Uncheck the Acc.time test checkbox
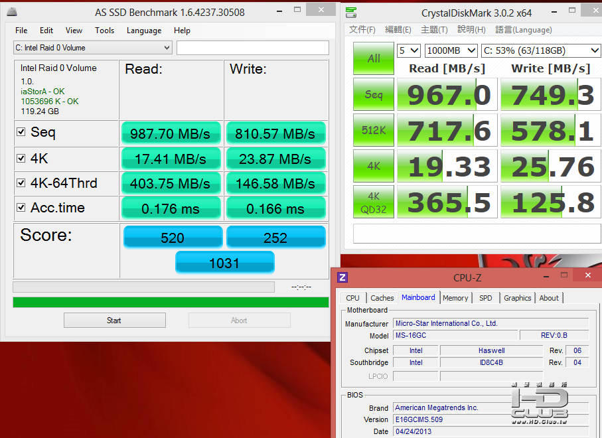Viewport: 602px width, 438px height. click(21, 207)
